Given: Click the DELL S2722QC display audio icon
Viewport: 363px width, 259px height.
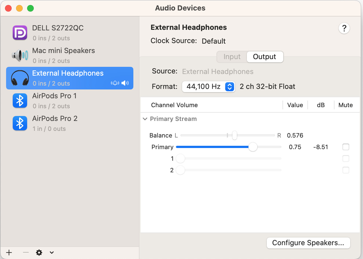Looking at the screenshot, I should point(20,33).
